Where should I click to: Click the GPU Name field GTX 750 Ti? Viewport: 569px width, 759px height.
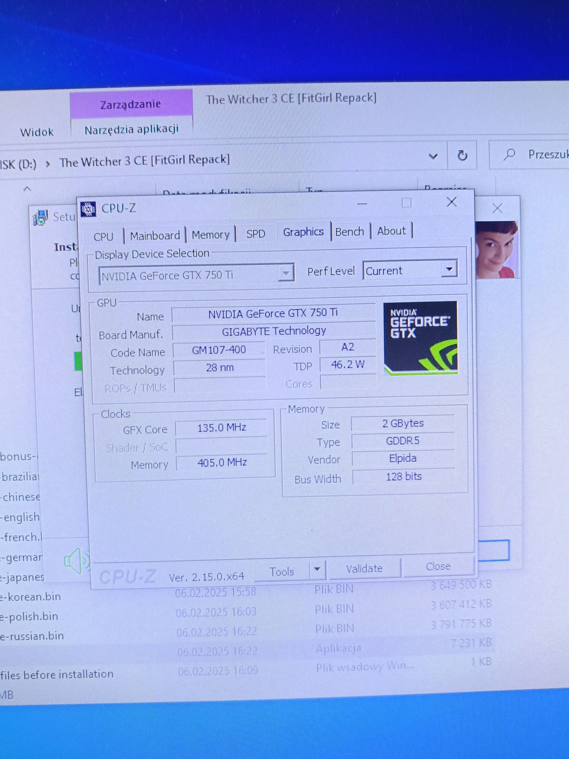tap(273, 313)
